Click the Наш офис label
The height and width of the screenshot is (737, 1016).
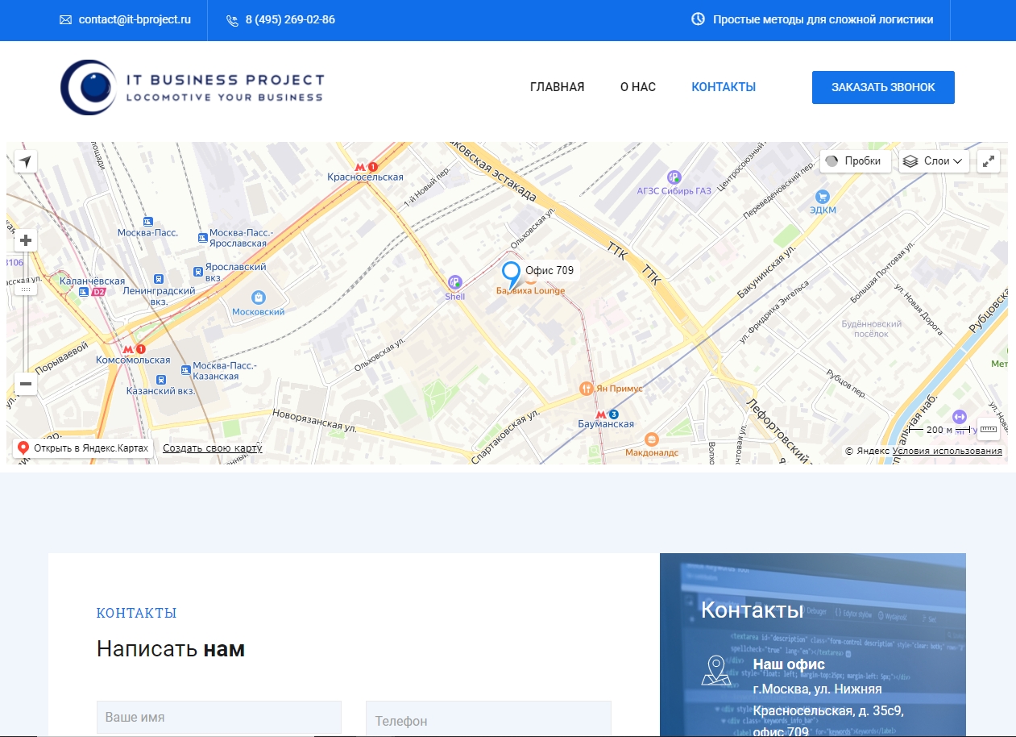789,664
